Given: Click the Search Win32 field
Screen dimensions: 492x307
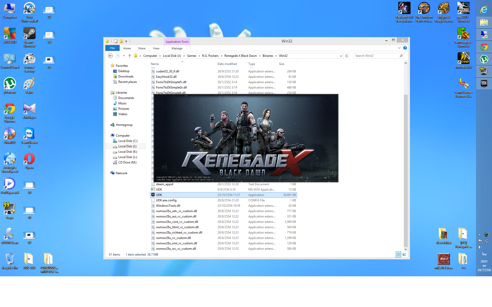Looking at the screenshot, I should [376, 56].
